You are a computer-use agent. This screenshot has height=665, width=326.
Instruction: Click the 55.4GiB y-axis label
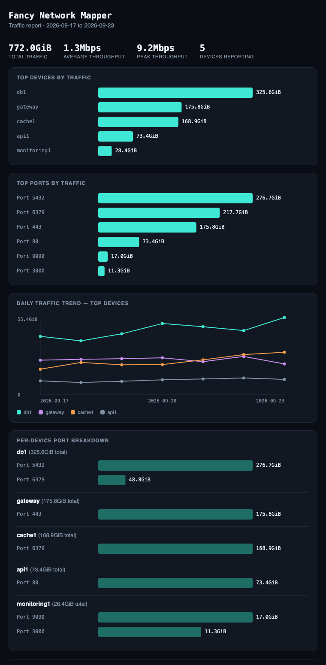(27, 320)
